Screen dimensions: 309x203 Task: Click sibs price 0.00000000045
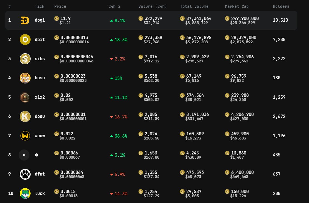(77, 57)
